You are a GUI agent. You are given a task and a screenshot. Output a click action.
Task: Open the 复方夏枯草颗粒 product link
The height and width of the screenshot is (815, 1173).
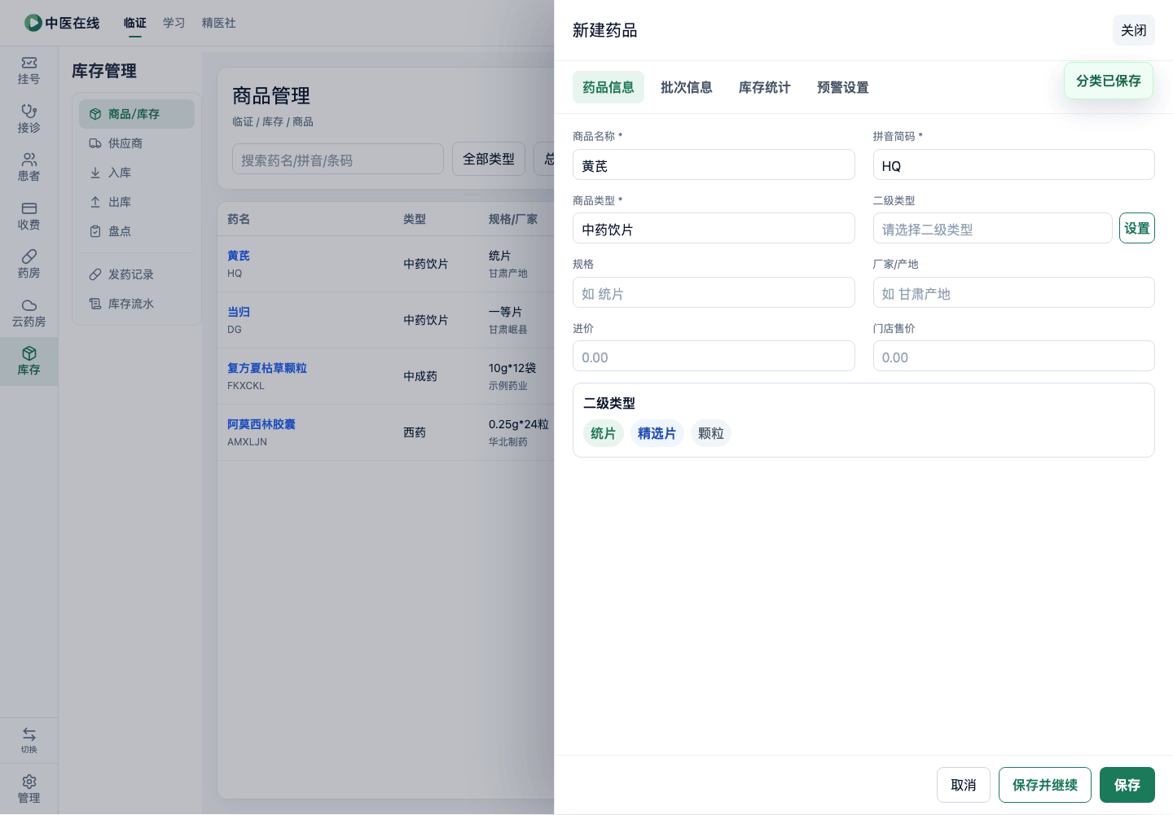267,368
